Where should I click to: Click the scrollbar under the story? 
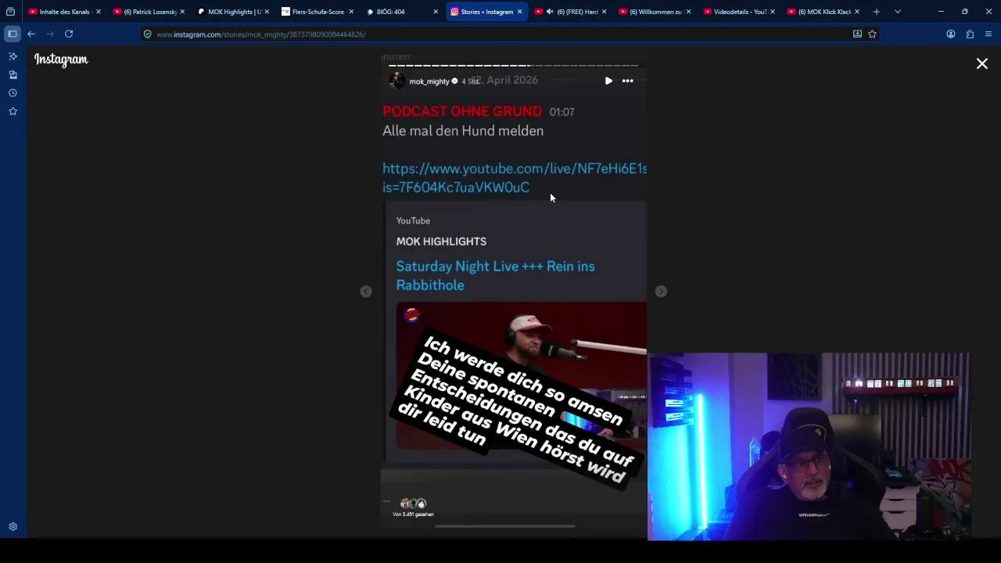[x=504, y=526]
